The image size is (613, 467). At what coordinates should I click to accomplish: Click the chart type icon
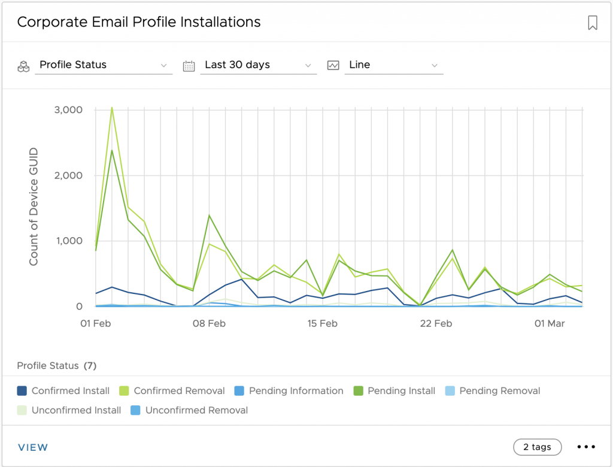(333, 65)
